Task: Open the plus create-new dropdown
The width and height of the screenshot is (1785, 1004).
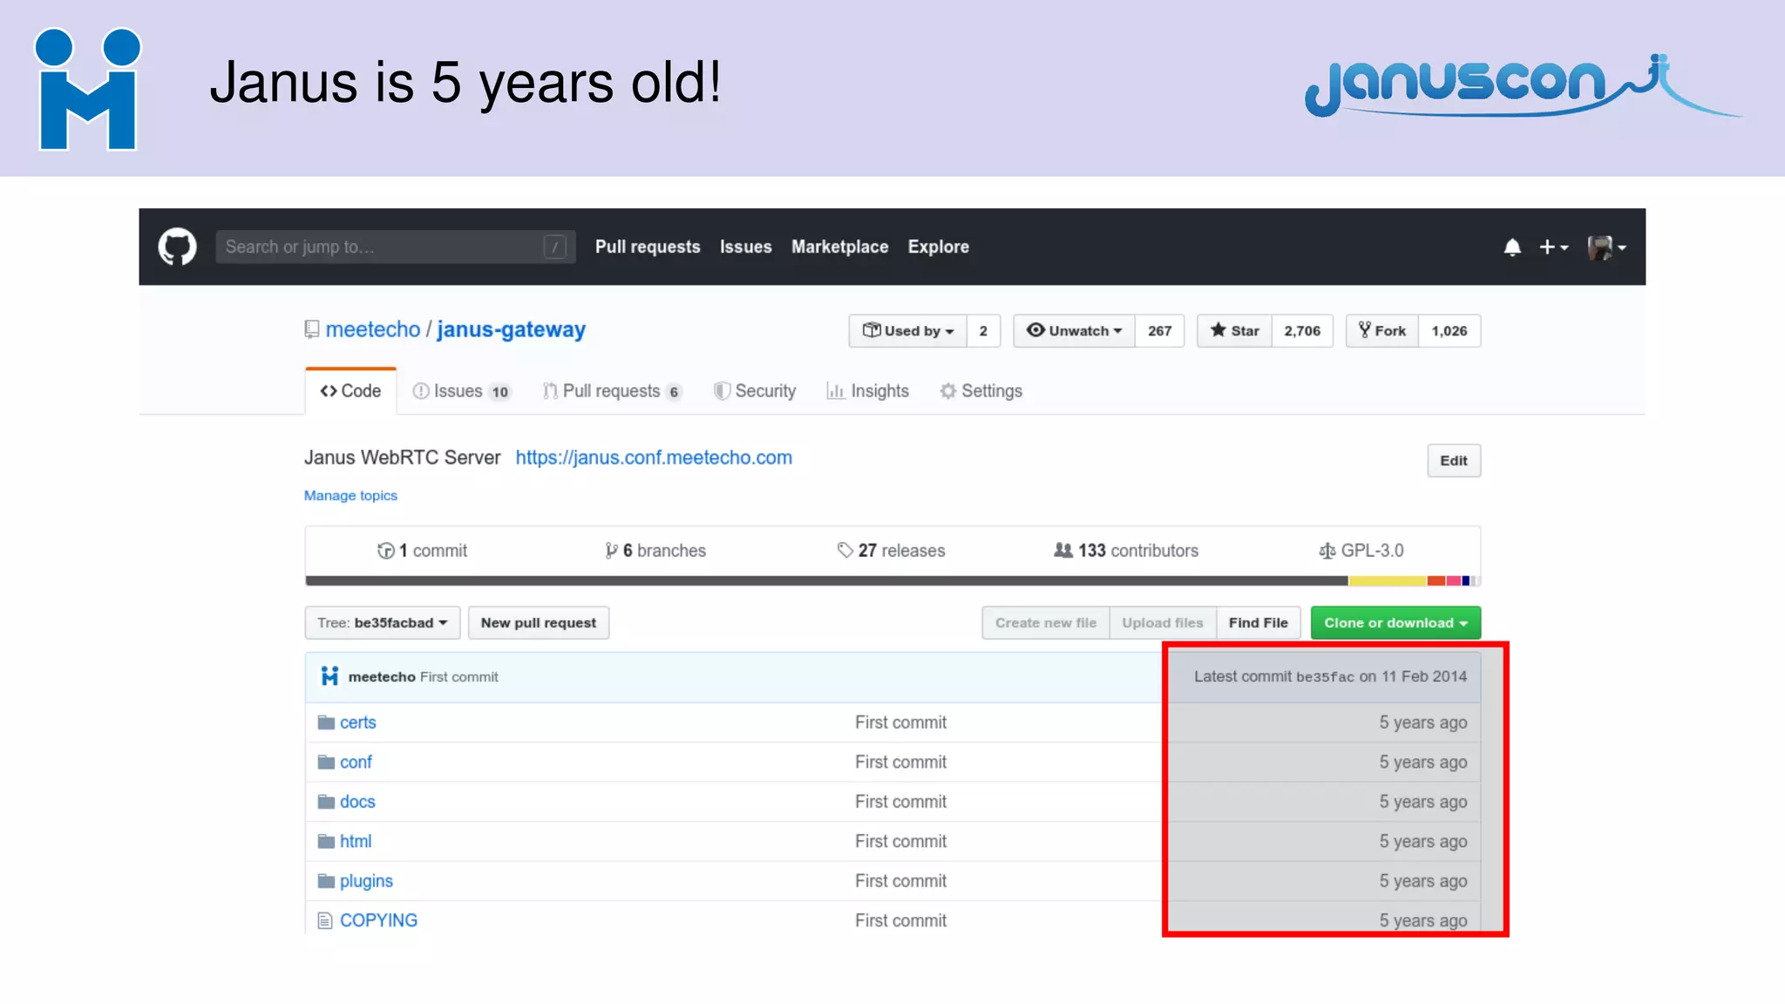Action: point(1553,248)
